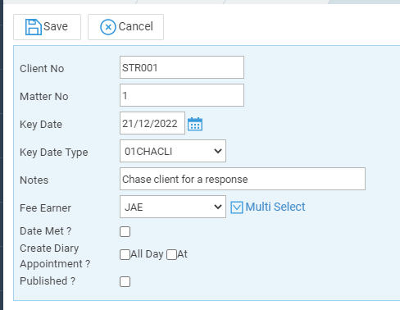Click into the Matter No input field
The width and height of the screenshot is (400, 310).
[182, 95]
